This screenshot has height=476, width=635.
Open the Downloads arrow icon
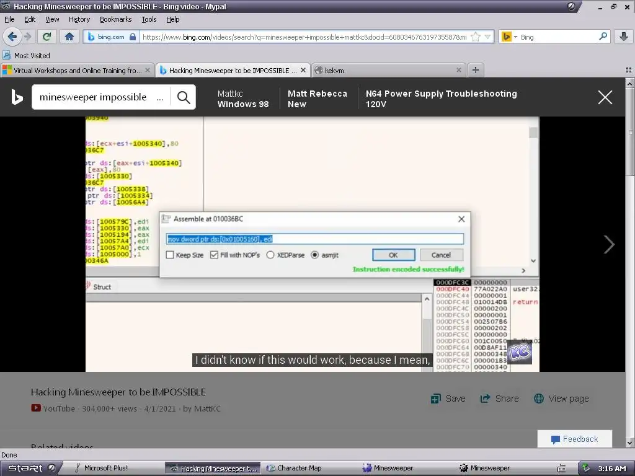[x=624, y=37]
